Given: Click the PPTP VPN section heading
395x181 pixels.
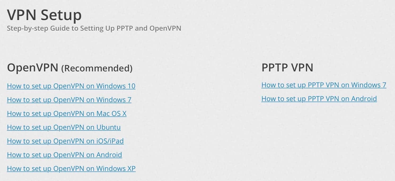Looking at the screenshot, I should coord(287,67).
